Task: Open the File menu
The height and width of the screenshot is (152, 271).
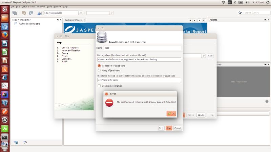Action: click(13, 6)
